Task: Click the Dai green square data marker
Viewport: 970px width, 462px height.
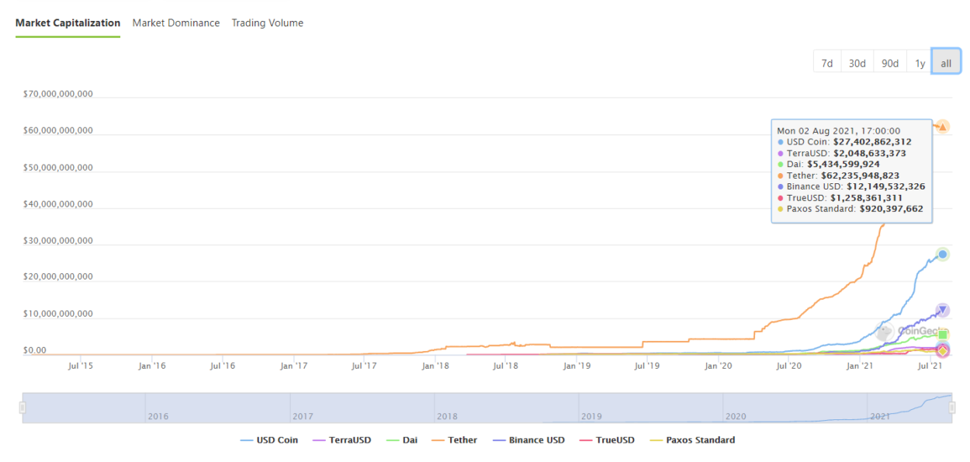Action: pyautogui.click(x=943, y=335)
